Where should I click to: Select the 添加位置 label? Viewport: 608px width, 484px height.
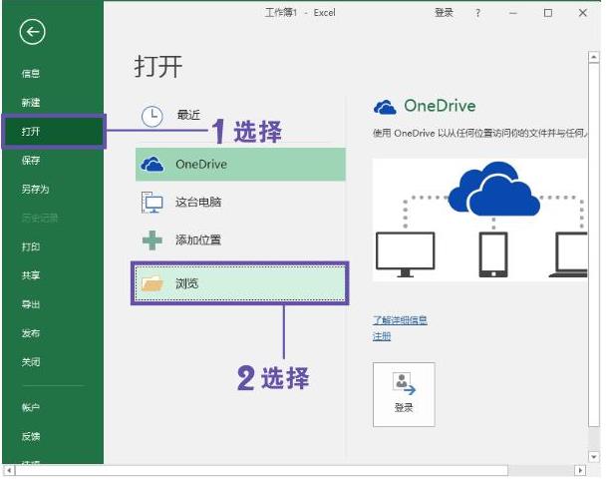coord(198,240)
